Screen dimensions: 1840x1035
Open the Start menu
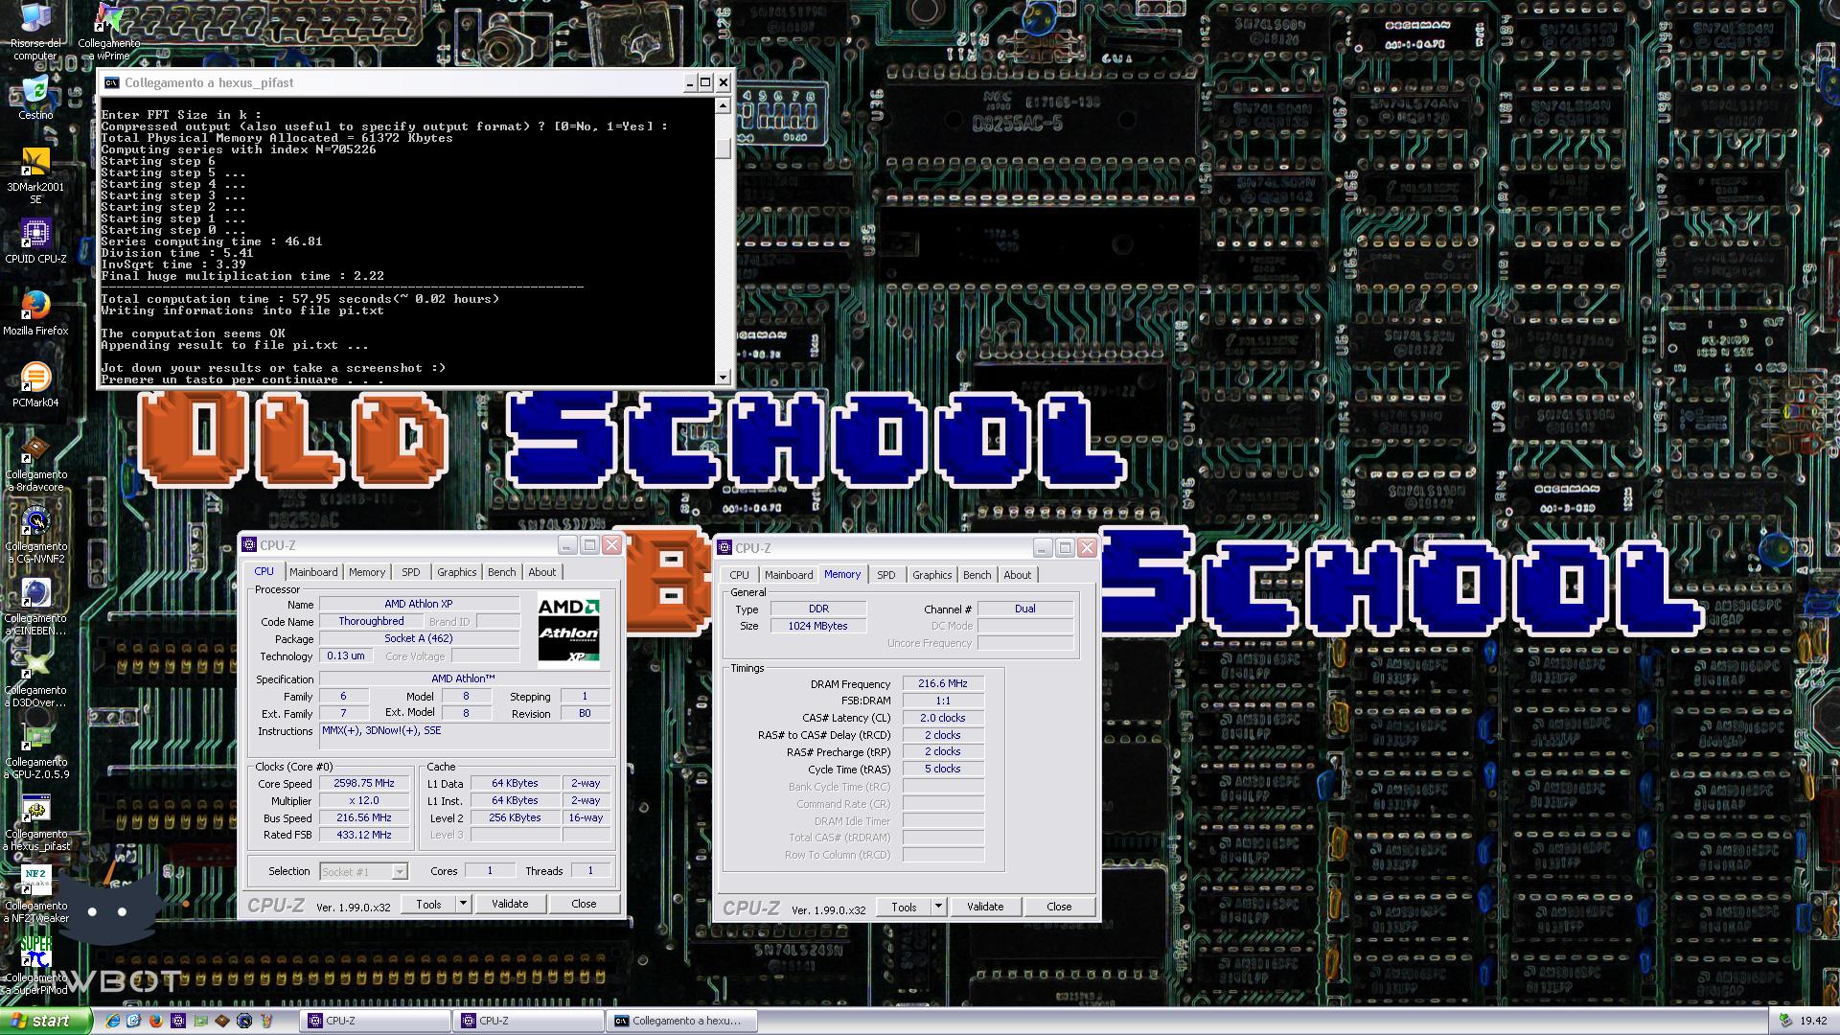point(46,1021)
